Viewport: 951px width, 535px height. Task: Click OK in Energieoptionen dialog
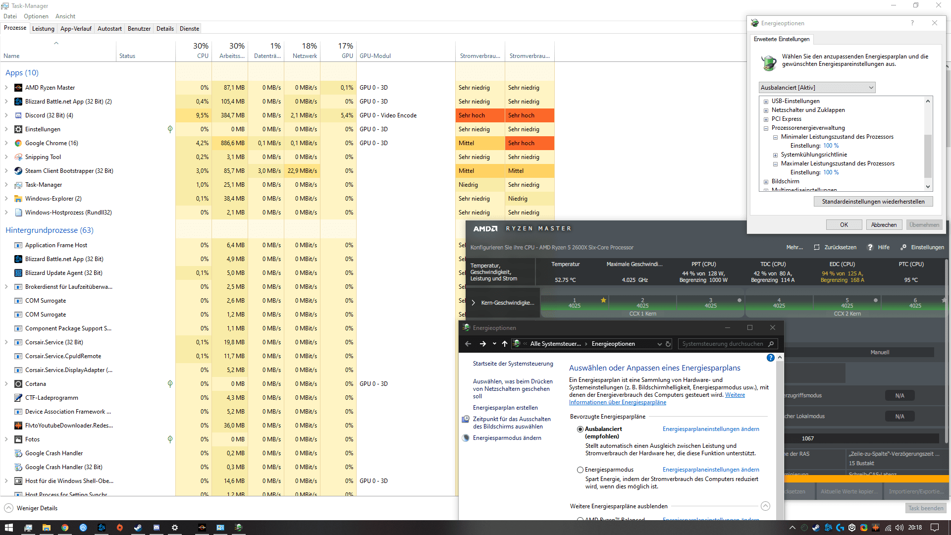click(844, 225)
